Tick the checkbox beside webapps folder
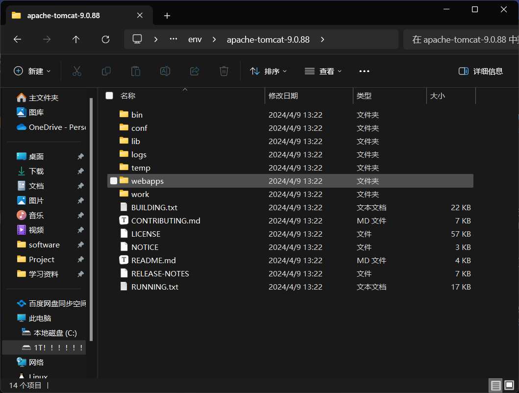519x393 pixels. coord(114,181)
